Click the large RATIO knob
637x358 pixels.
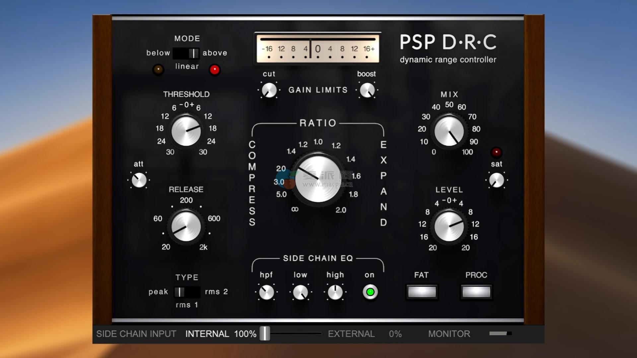pyautogui.click(x=318, y=178)
